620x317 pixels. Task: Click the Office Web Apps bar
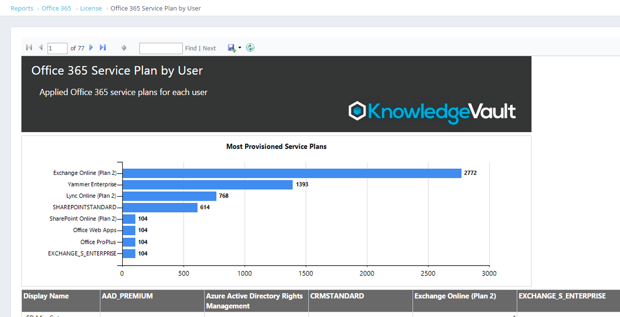pyautogui.click(x=129, y=230)
